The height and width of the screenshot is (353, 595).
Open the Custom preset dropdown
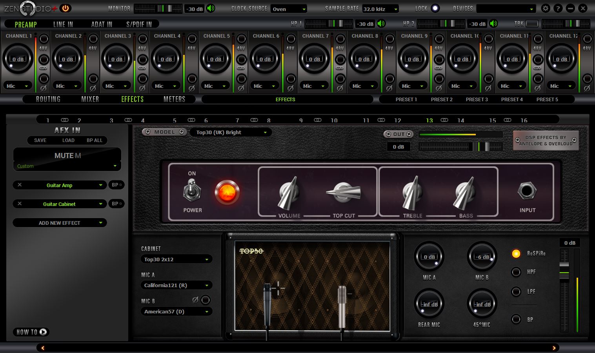click(67, 166)
